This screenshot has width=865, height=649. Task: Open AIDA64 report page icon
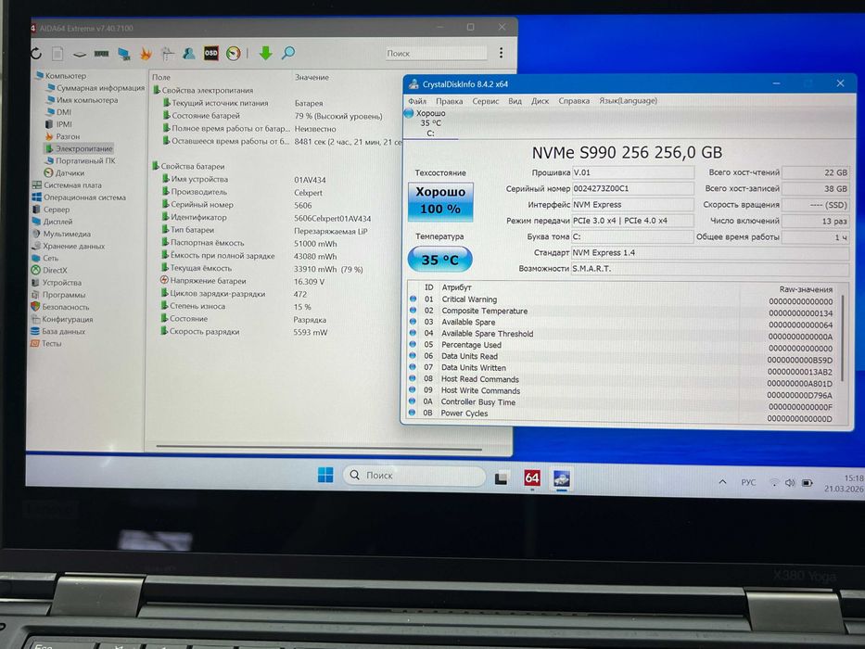(57, 54)
